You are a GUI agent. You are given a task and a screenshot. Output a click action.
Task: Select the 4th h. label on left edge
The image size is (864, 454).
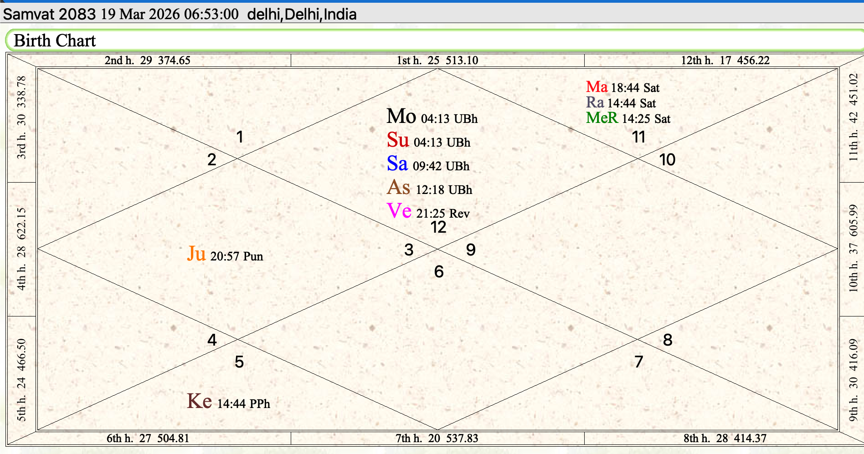point(21,249)
